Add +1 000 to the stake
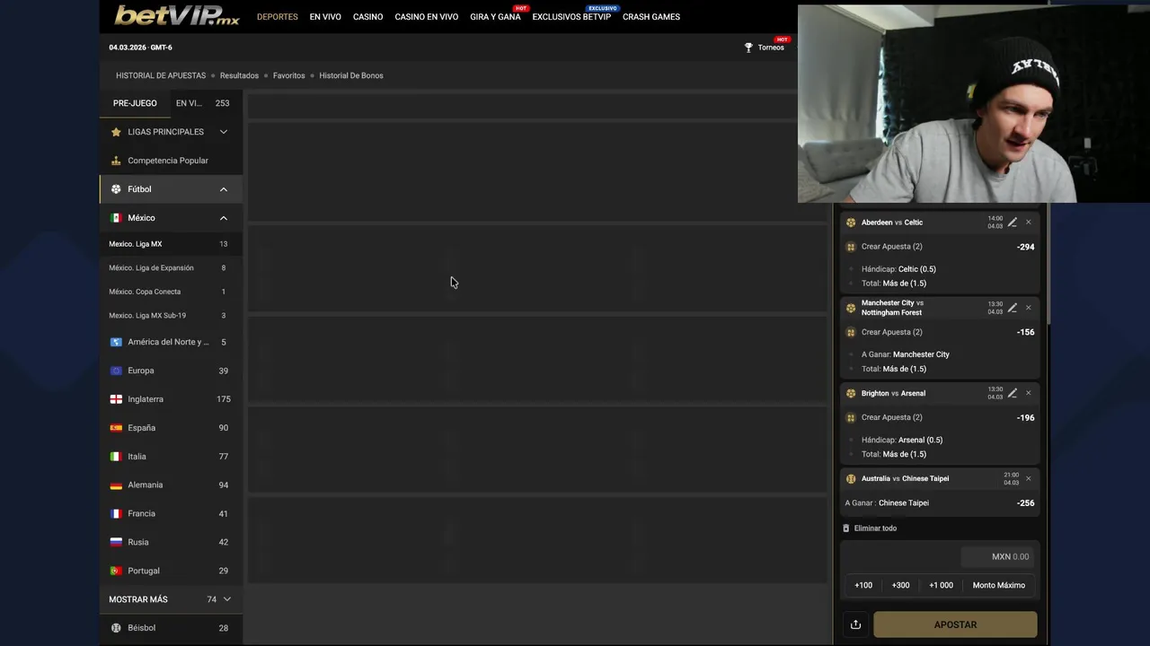The width and height of the screenshot is (1150, 646). coord(941,585)
